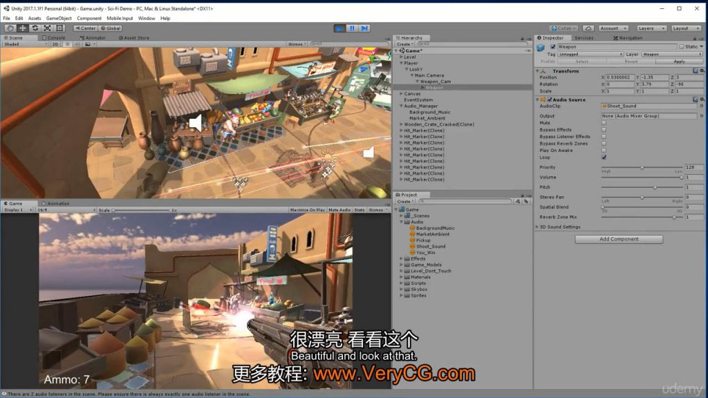This screenshot has height=398, width=708.
Task: Select the BackgroundMusic audio asset
Action: tap(435, 228)
